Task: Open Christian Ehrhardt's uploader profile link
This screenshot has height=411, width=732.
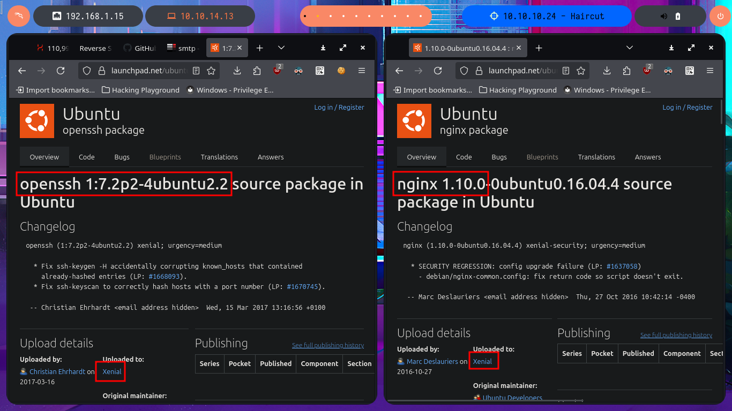Action: pos(57,371)
